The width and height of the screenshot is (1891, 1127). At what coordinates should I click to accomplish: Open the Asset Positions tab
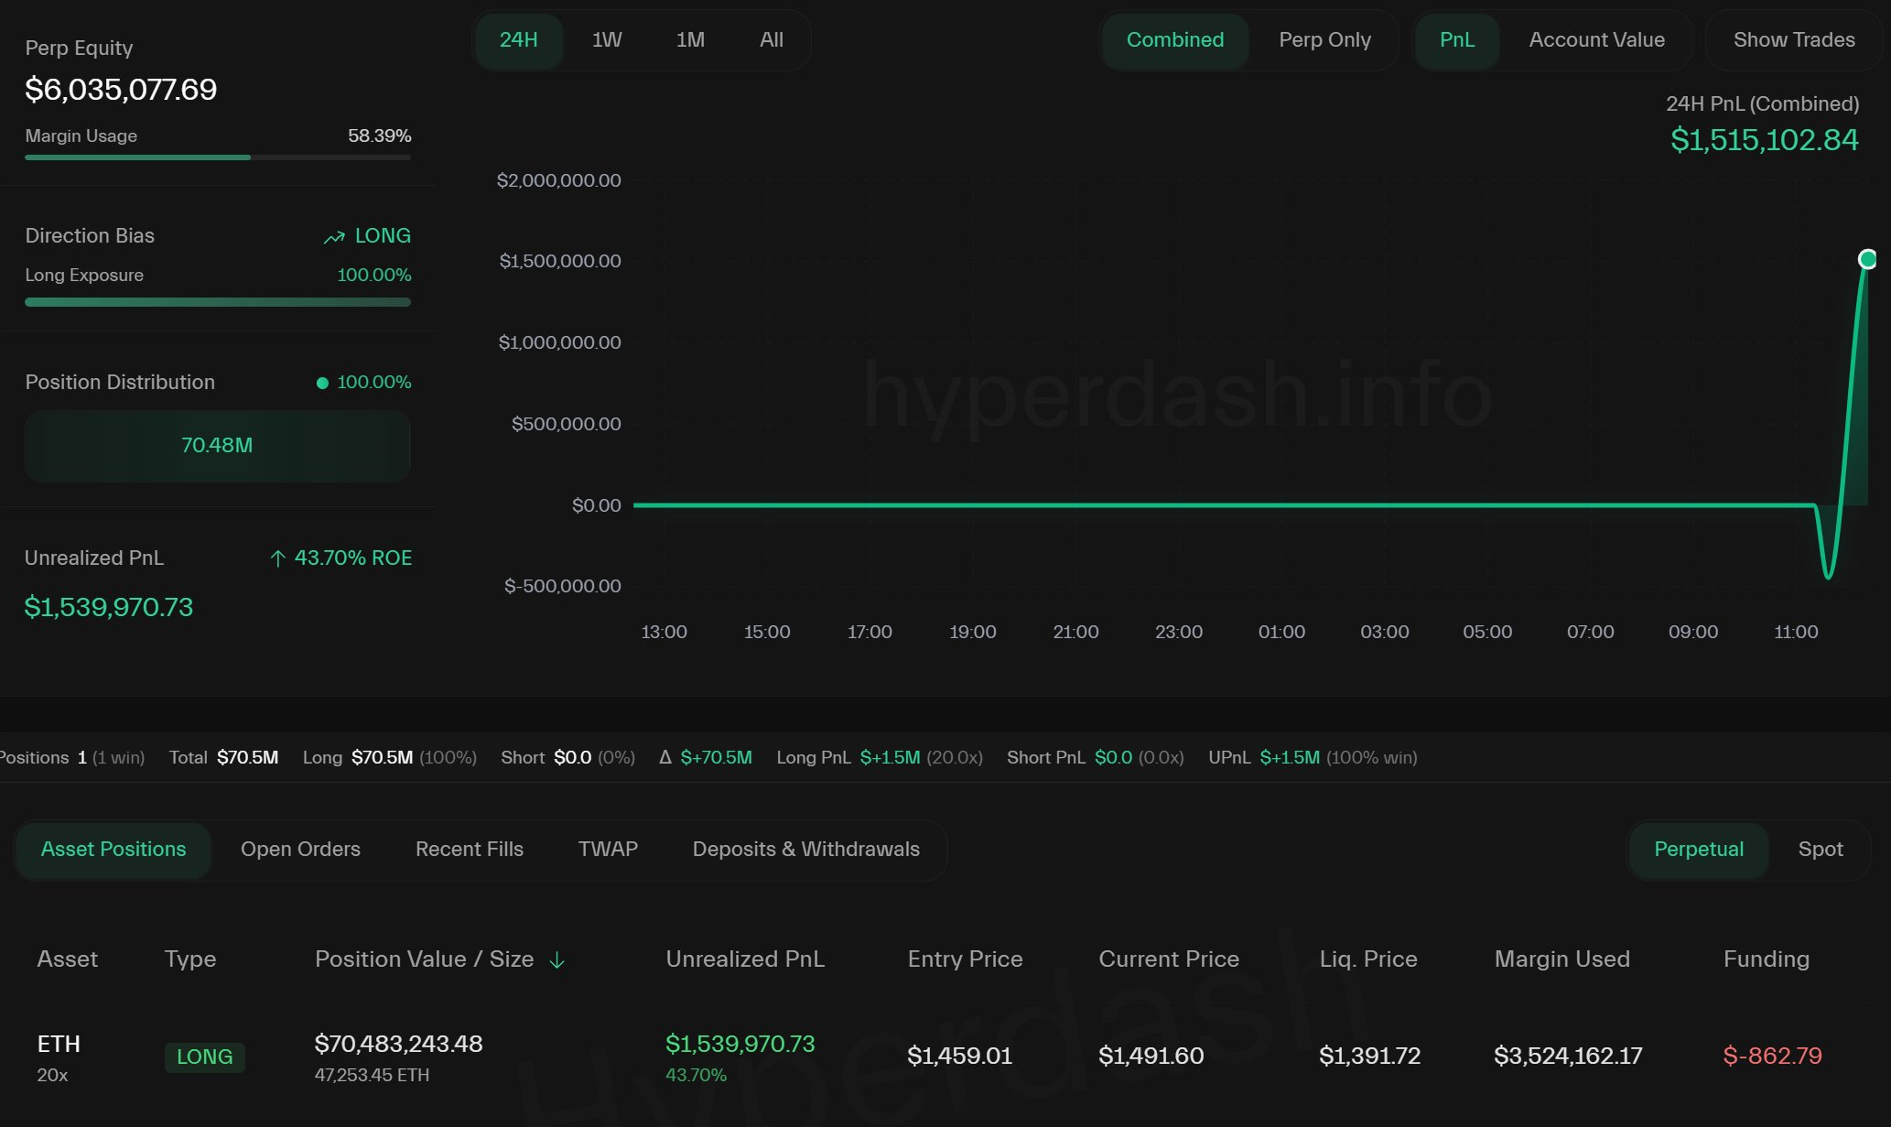pyautogui.click(x=113, y=850)
